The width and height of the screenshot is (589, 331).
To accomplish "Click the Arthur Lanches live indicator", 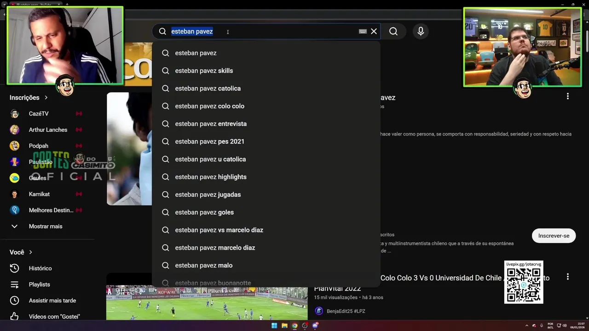I will point(79,130).
